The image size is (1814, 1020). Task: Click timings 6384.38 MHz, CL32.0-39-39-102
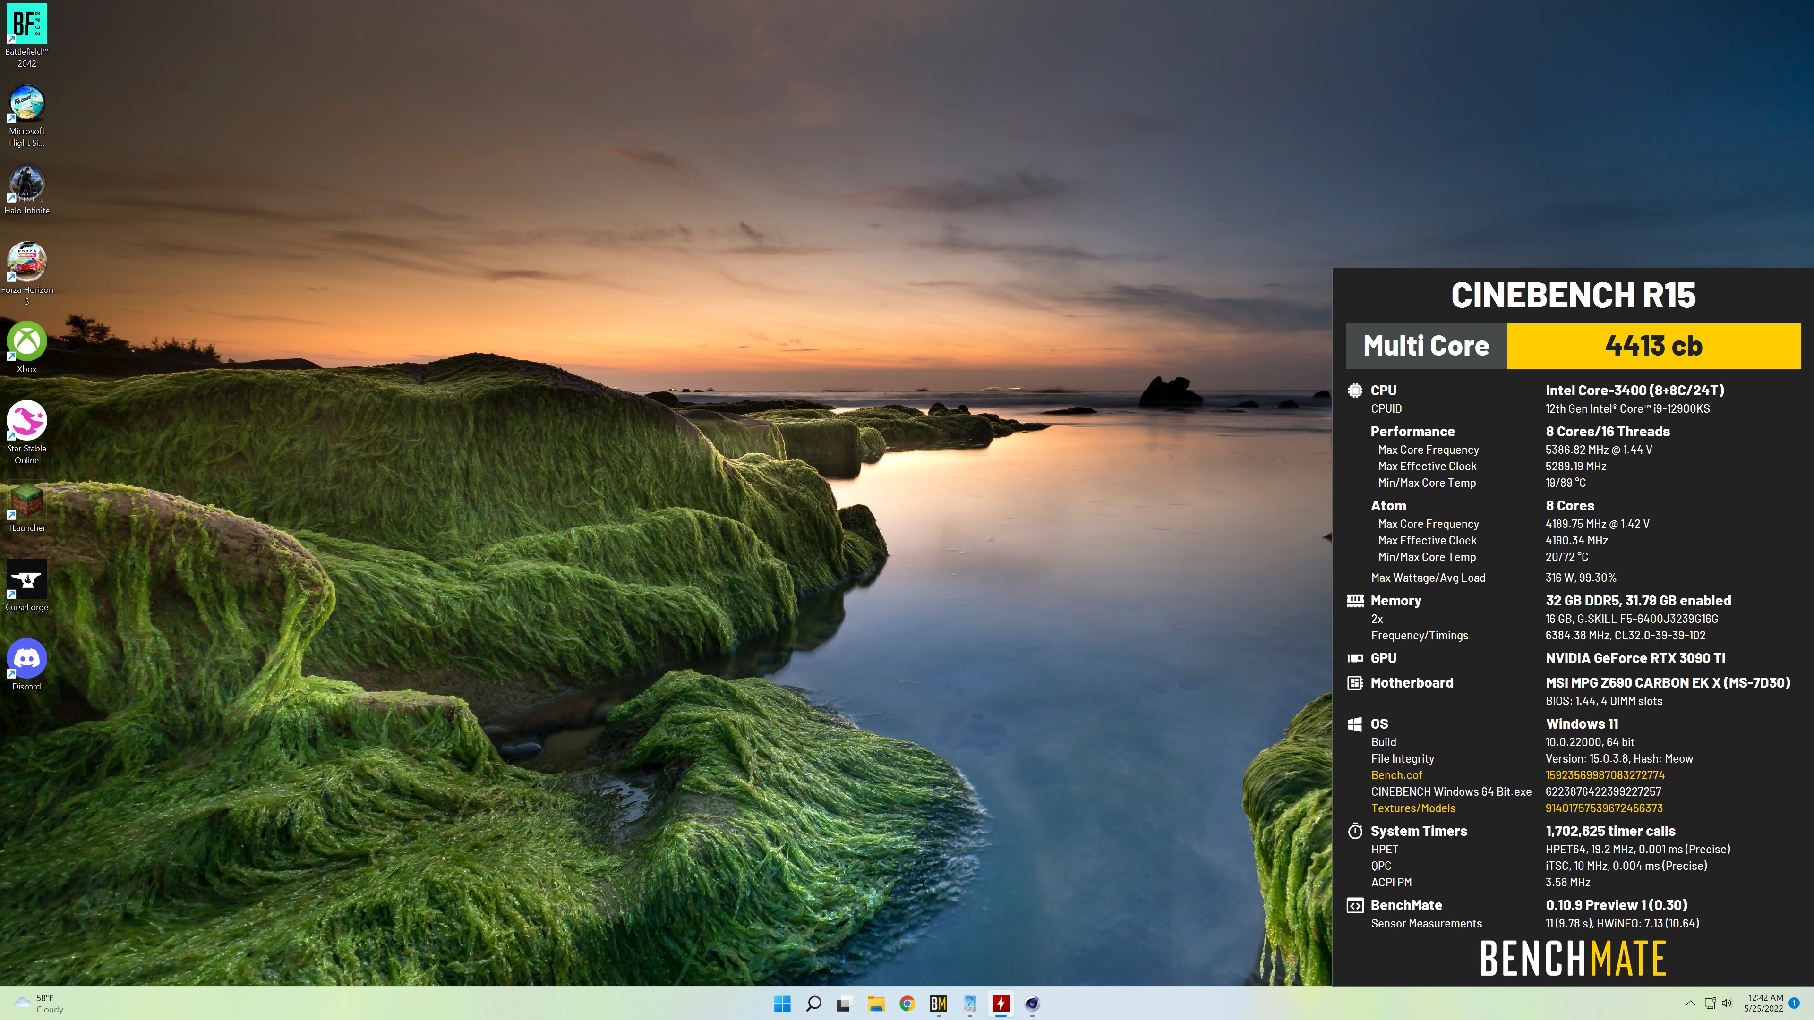(x=1625, y=636)
